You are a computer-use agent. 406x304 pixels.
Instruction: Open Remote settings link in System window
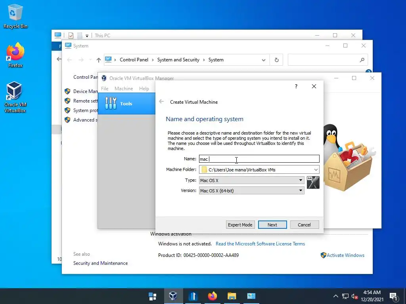tap(86, 101)
